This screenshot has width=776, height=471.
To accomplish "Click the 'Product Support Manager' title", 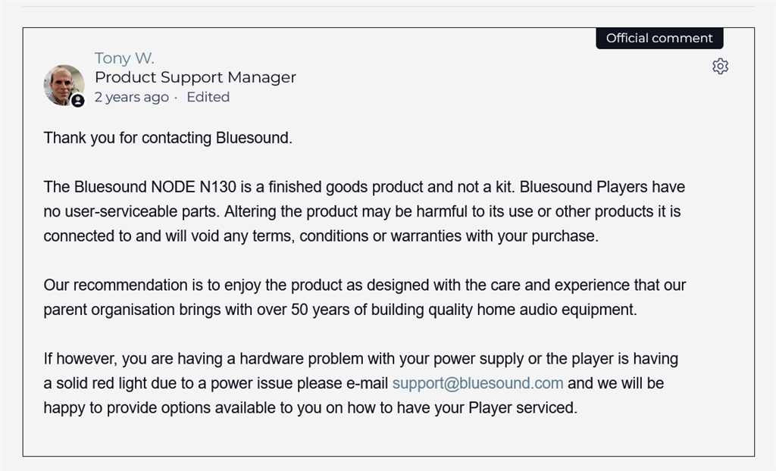I will [x=195, y=77].
